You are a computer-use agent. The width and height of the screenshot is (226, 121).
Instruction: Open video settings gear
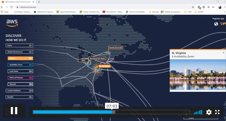(x=209, y=112)
